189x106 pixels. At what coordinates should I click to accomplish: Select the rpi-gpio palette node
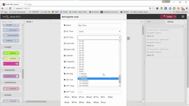click(x=11, y=25)
